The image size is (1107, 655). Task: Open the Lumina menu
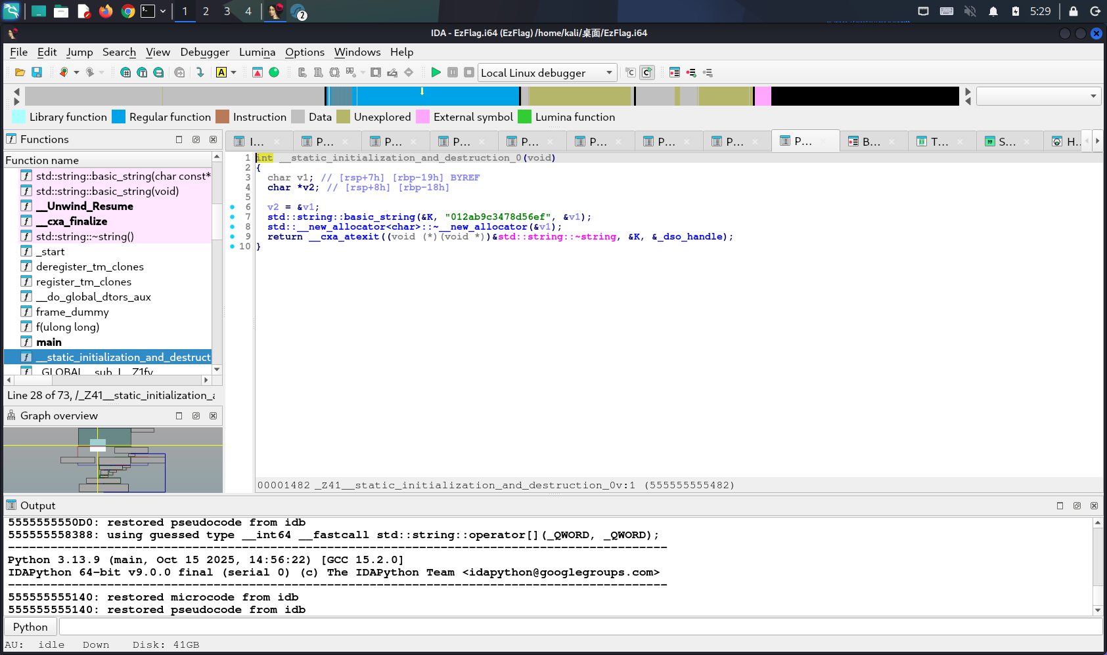[257, 52]
